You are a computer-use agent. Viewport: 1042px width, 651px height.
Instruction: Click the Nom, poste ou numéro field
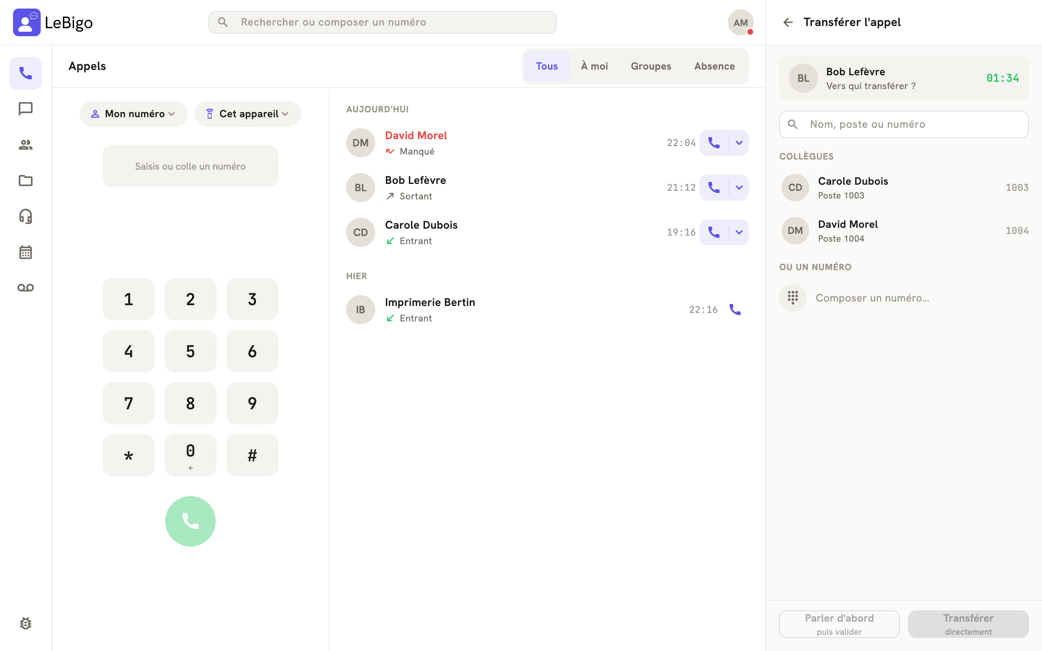pos(904,125)
